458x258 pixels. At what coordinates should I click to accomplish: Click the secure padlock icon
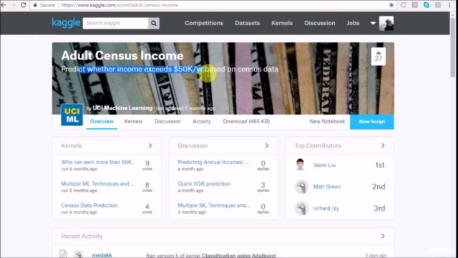[x=35, y=5]
